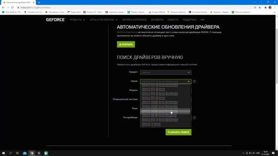Select the highlighted series option in the list
The width and height of the screenshot is (278, 156).
coord(165,111)
